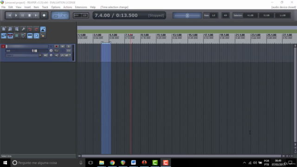This screenshot has width=297, height=167.
Task: Click the New Project toolbar icon
Action: (4, 29)
